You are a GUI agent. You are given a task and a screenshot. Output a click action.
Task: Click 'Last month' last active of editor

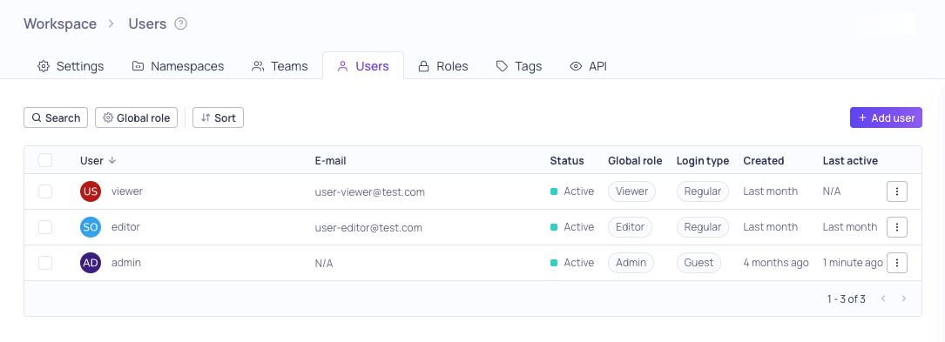click(x=850, y=227)
